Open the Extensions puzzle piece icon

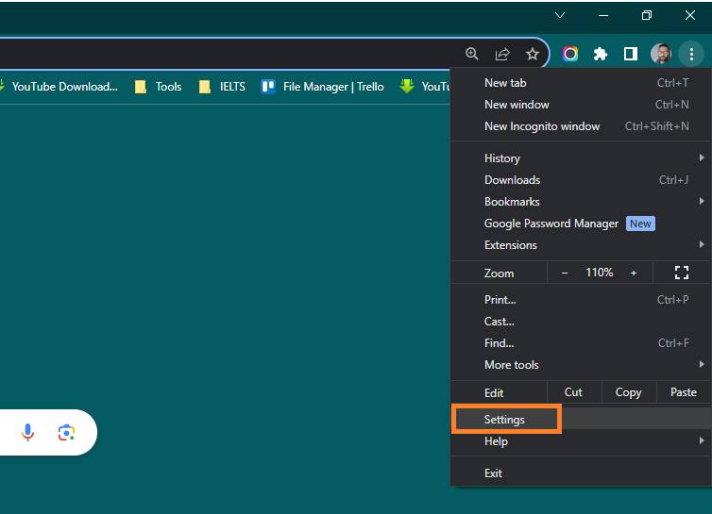click(x=600, y=55)
